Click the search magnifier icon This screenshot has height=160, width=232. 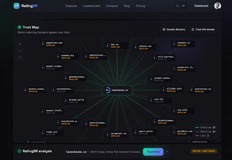click(177, 6)
